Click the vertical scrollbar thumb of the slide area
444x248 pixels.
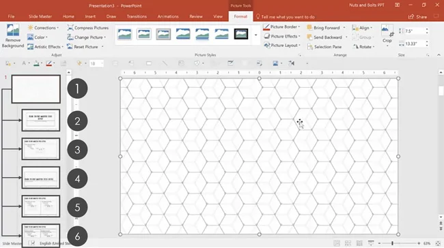tap(441, 91)
